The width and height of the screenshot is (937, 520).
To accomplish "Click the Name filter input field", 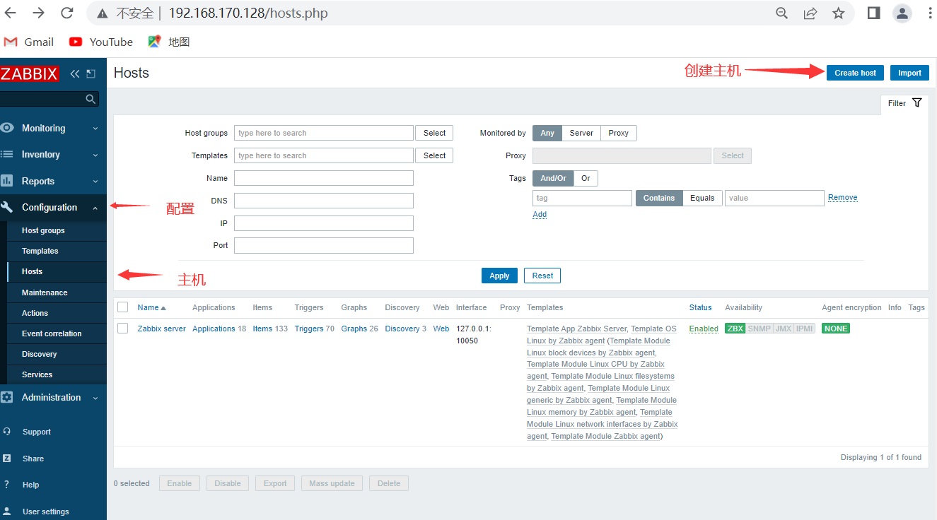I will click(324, 178).
